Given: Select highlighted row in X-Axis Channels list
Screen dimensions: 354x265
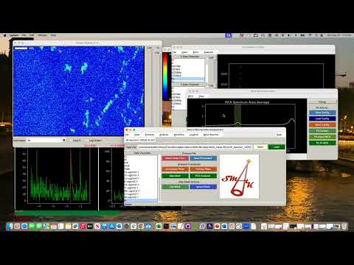Looking at the screenshot, I should pyautogui.click(x=188, y=79).
